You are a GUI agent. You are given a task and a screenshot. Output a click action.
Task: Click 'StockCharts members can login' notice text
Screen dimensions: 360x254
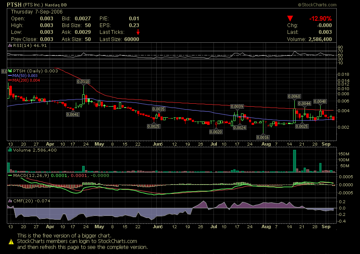[x=77, y=241]
